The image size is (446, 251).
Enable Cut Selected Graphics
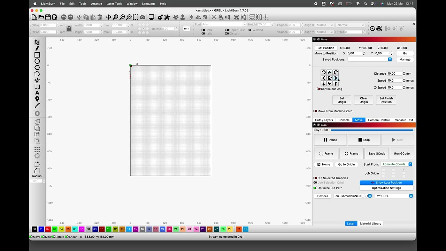pyautogui.click(x=331, y=178)
